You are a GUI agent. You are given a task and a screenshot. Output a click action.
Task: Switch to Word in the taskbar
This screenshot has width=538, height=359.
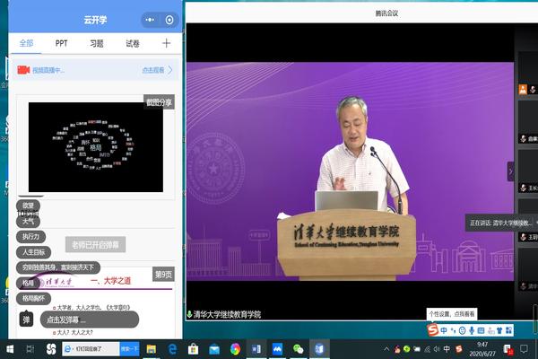256,349
